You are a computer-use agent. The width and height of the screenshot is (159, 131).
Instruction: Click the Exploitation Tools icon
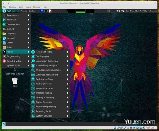(x=33, y=79)
